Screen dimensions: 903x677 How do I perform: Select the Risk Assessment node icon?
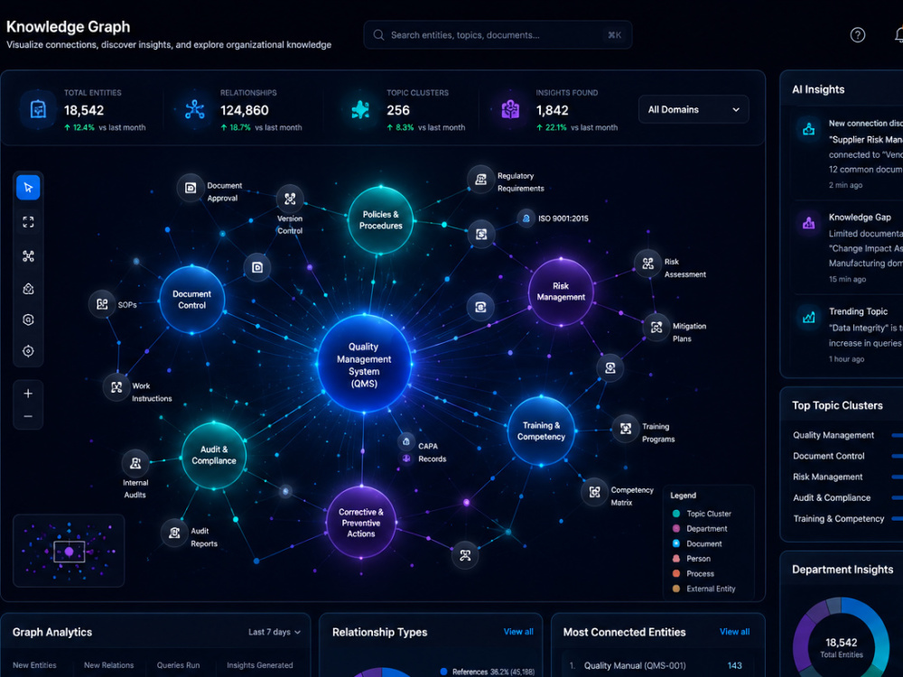pos(647,264)
